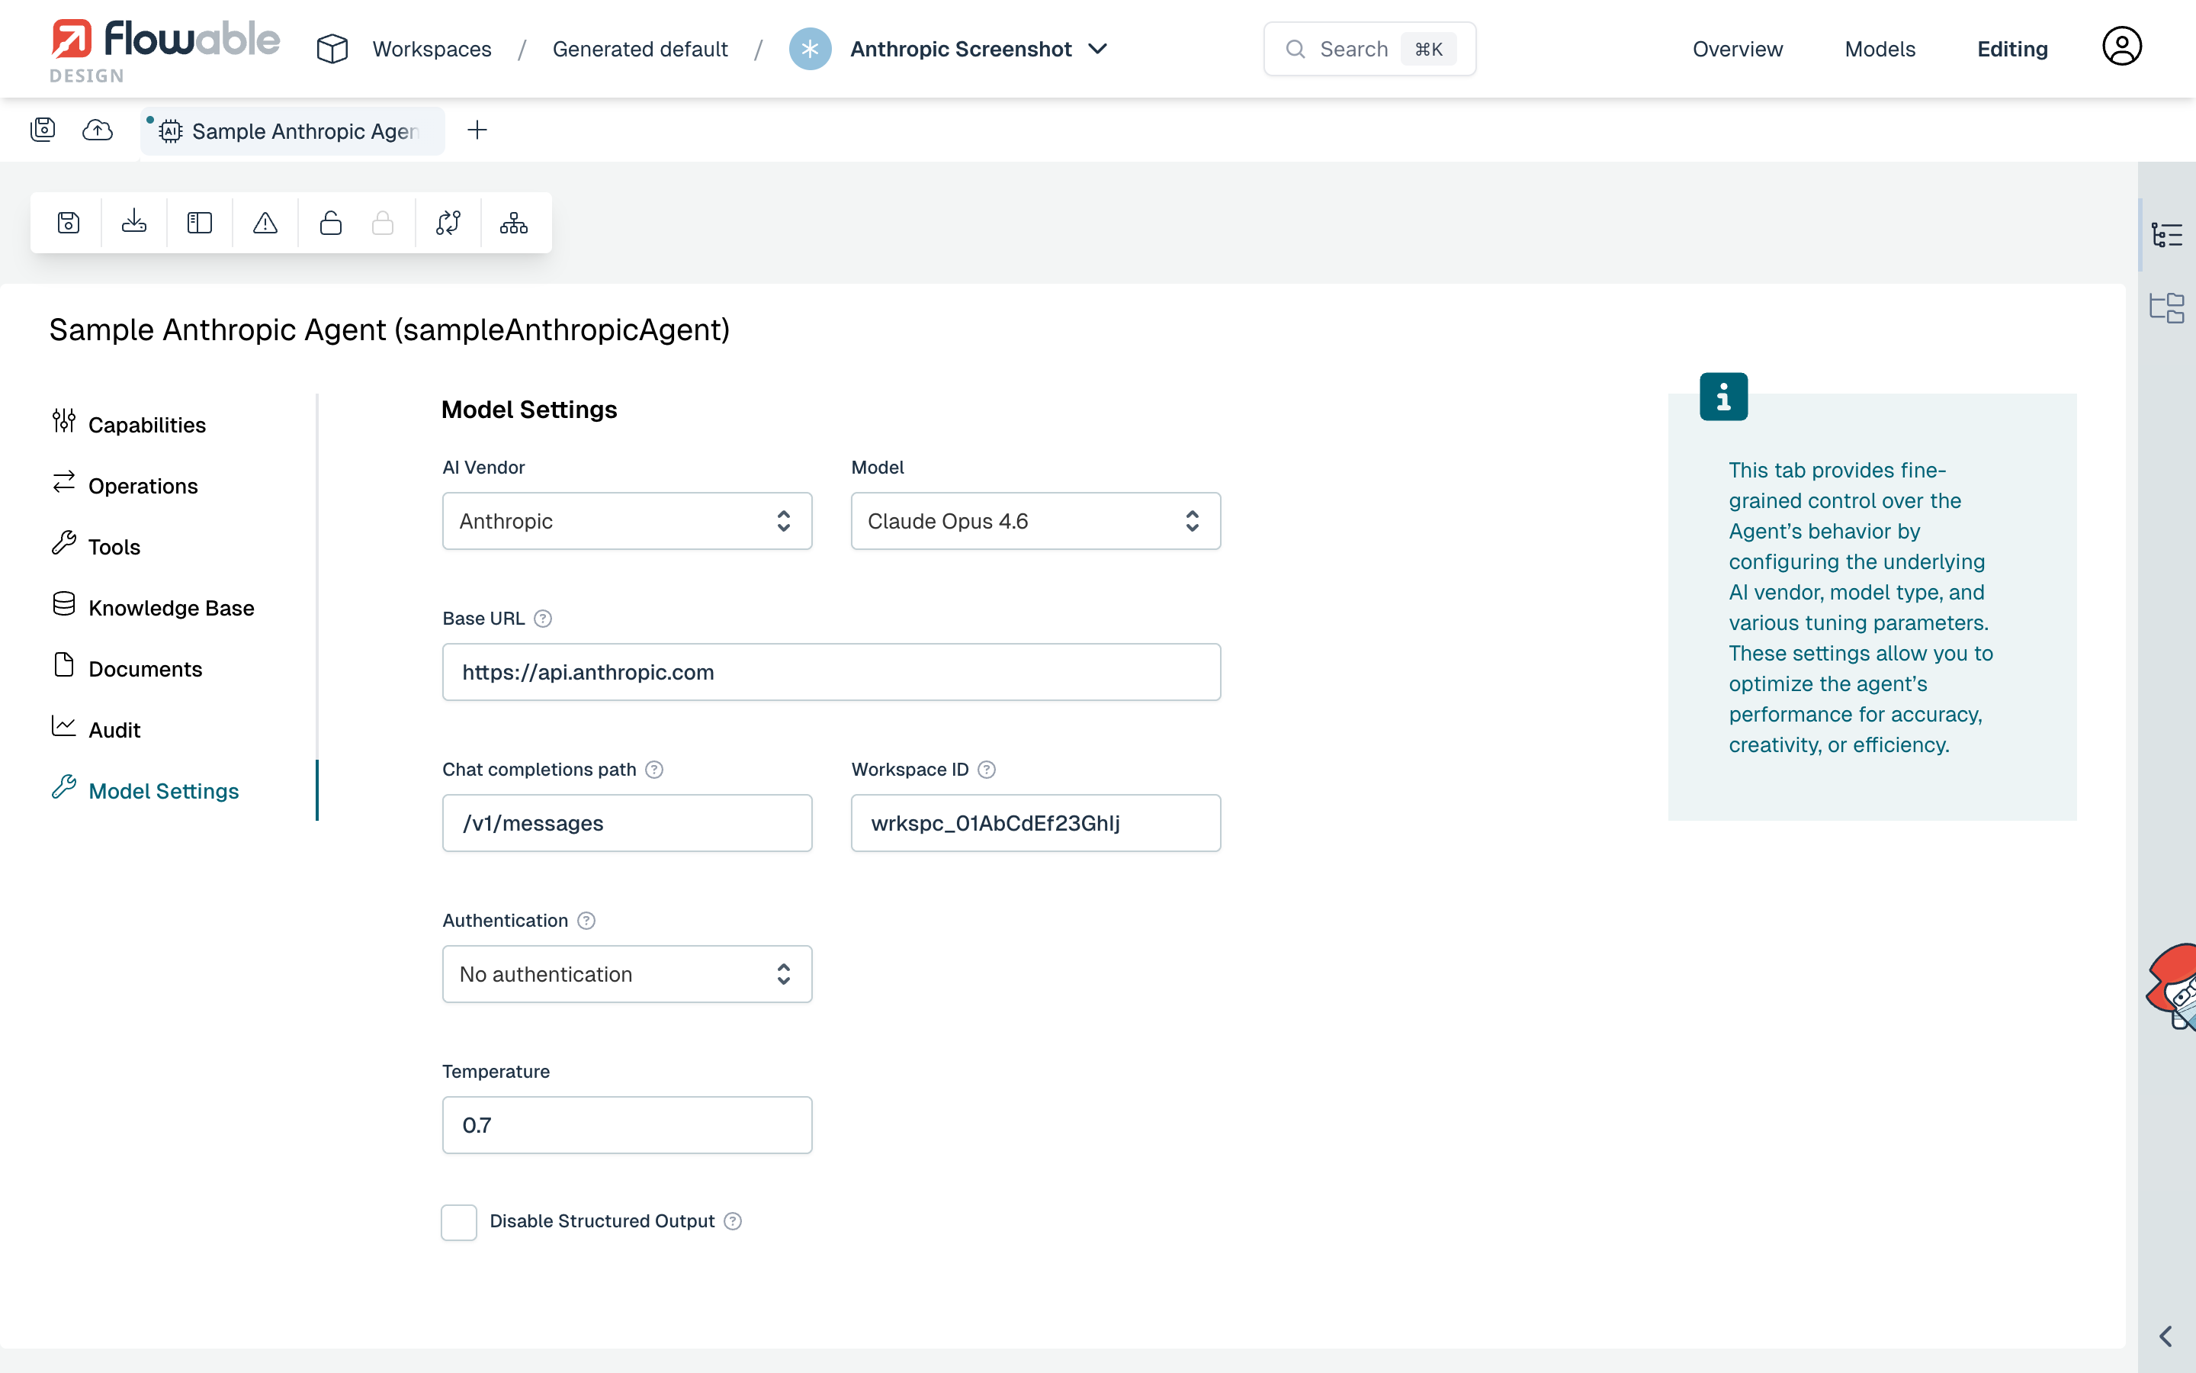
Task: Click the Workspace ID help icon
Action: tap(987, 769)
